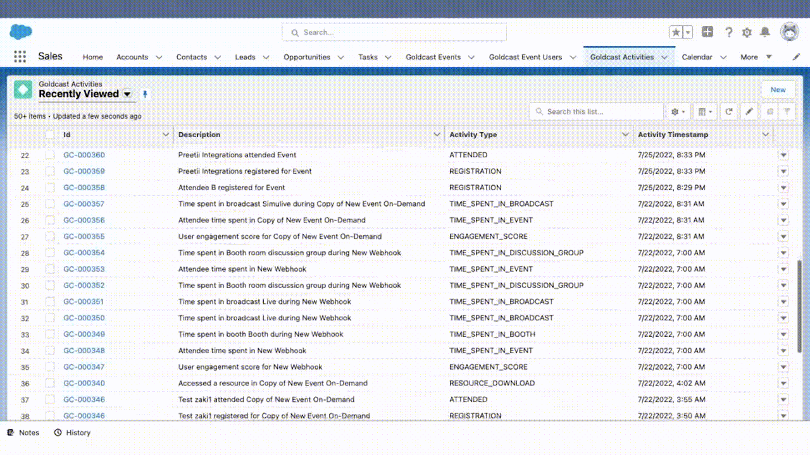Check the row for GC-000347
This screenshot has width=810, height=455.
click(50, 367)
